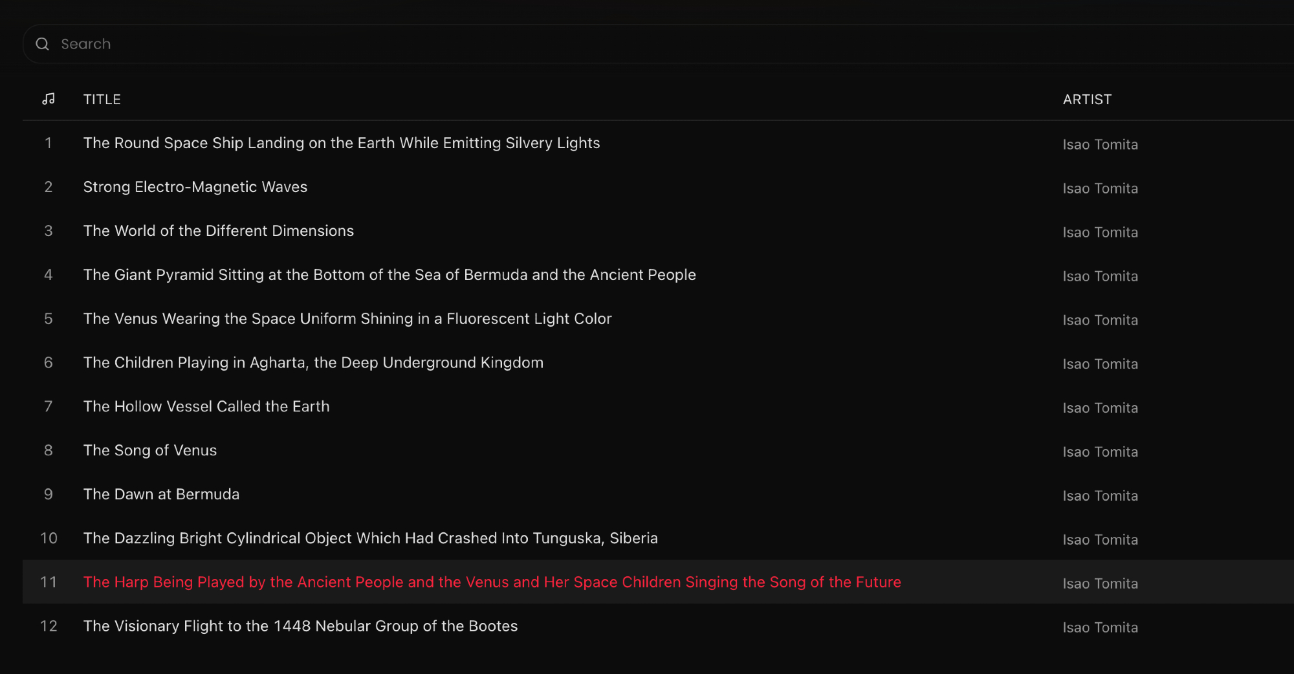Click track number 10 in list

click(x=49, y=538)
